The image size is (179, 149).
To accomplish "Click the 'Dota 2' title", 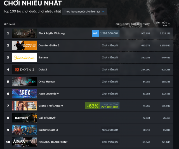I will (43, 70).
